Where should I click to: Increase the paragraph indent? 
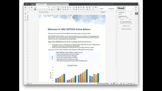coord(68,7)
